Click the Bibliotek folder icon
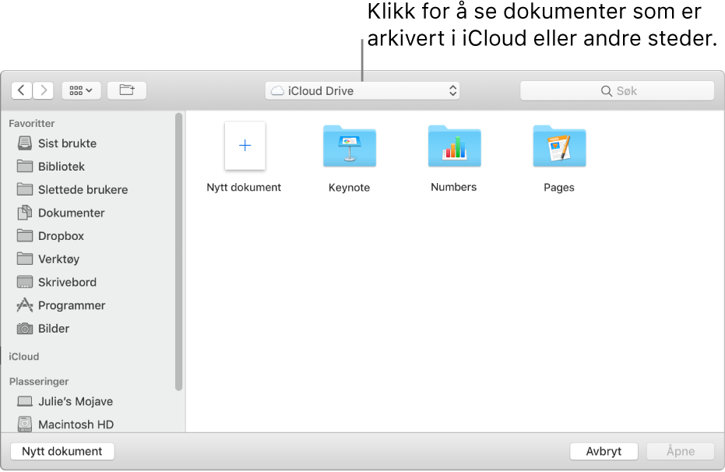 click(25, 166)
